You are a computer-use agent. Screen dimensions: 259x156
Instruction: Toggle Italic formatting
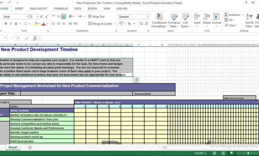(x=11, y=24)
